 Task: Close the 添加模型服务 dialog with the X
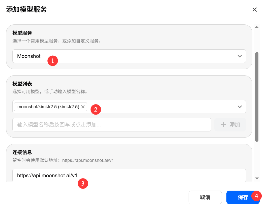[x=255, y=10]
